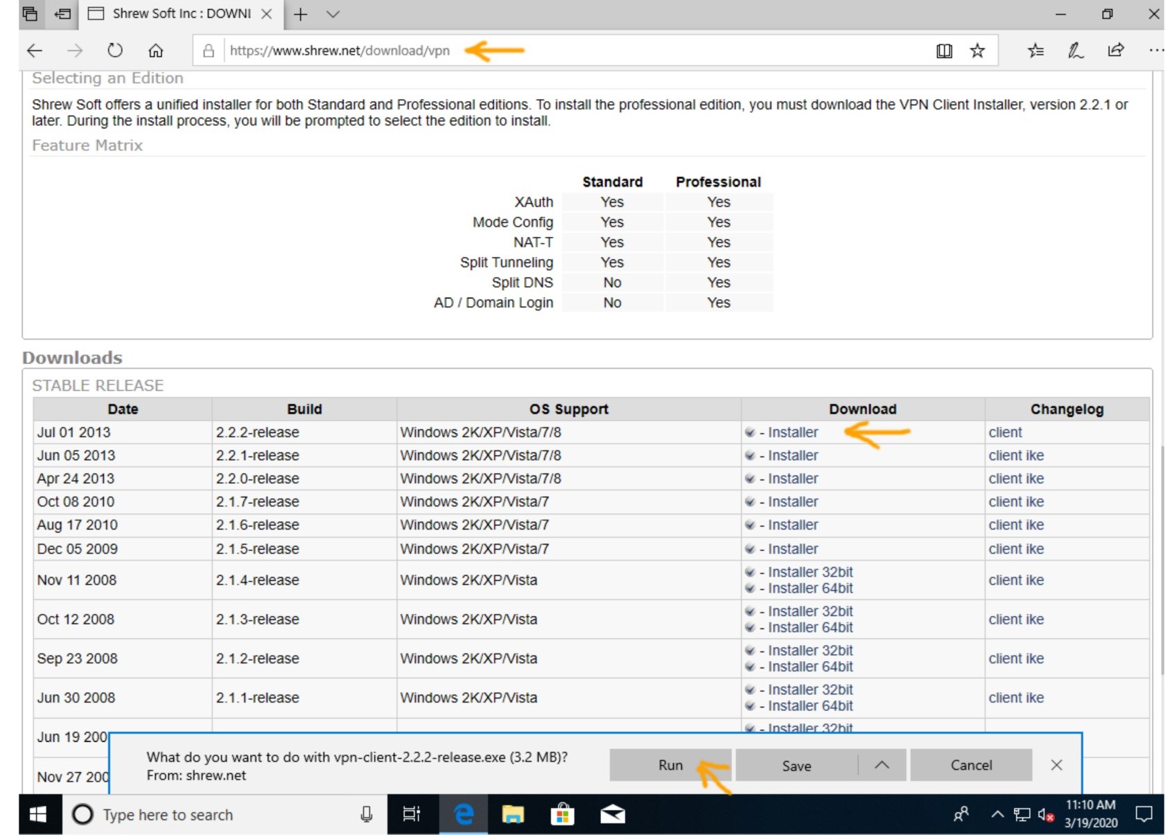The width and height of the screenshot is (1170, 835).
Task: Open Microsoft Edge from taskbar
Action: click(464, 815)
